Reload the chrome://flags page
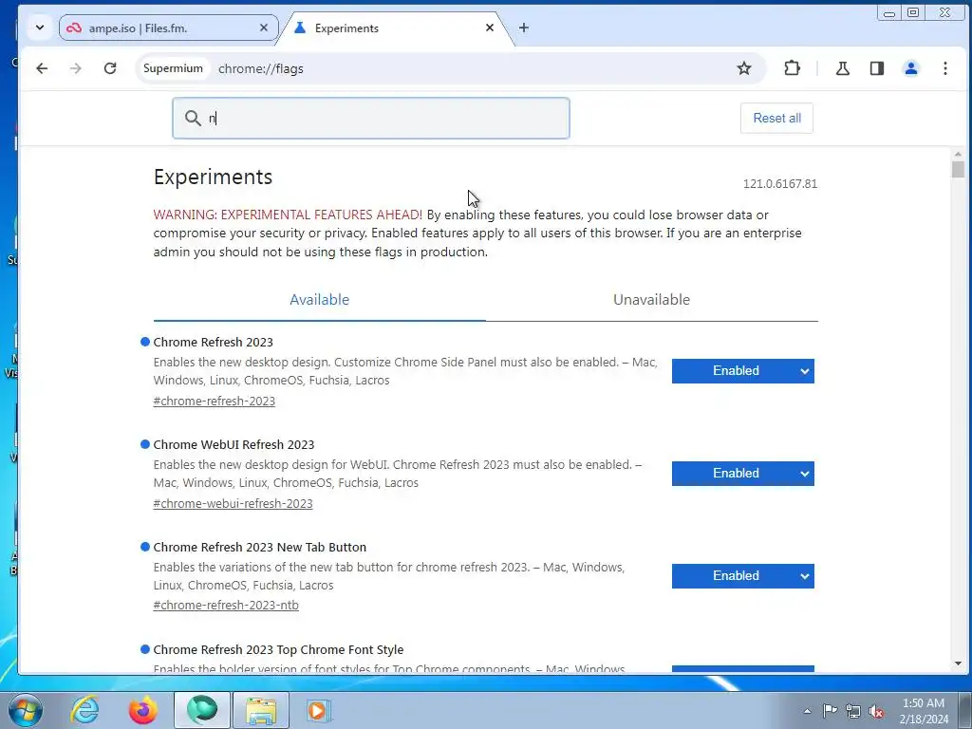Viewport: 972px width, 729px height. [x=110, y=68]
